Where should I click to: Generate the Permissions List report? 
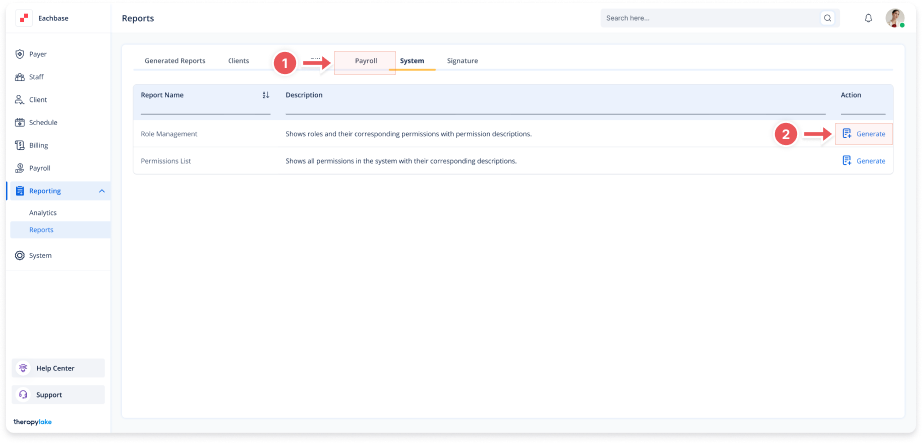coord(864,161)
